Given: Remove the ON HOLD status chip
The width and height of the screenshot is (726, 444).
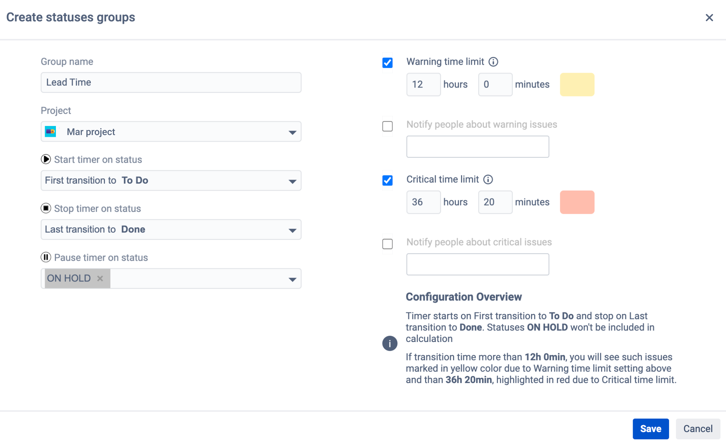Looking at the screenshot, I should (100, 278).
